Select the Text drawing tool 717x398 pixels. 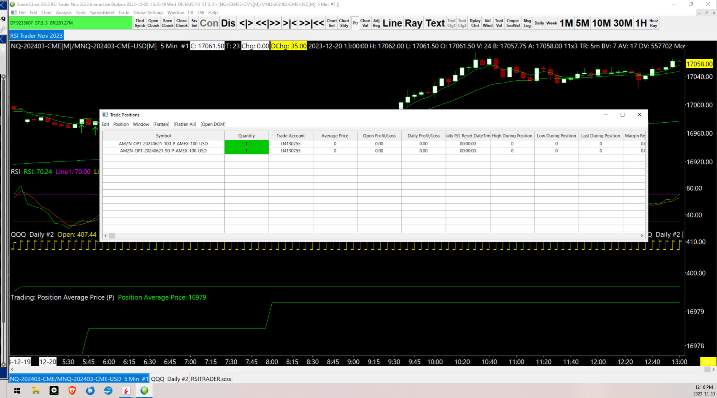pos(435,23)
